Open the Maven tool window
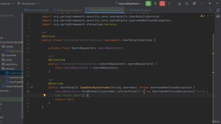 218,17
